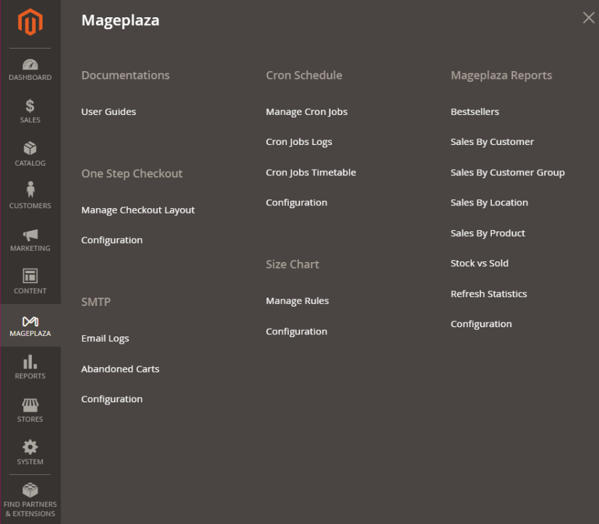Image resolution: width=599 pixels, height=524 pixels.
Task: Open the Stores storefront icon
Action: tap(30, 405)
